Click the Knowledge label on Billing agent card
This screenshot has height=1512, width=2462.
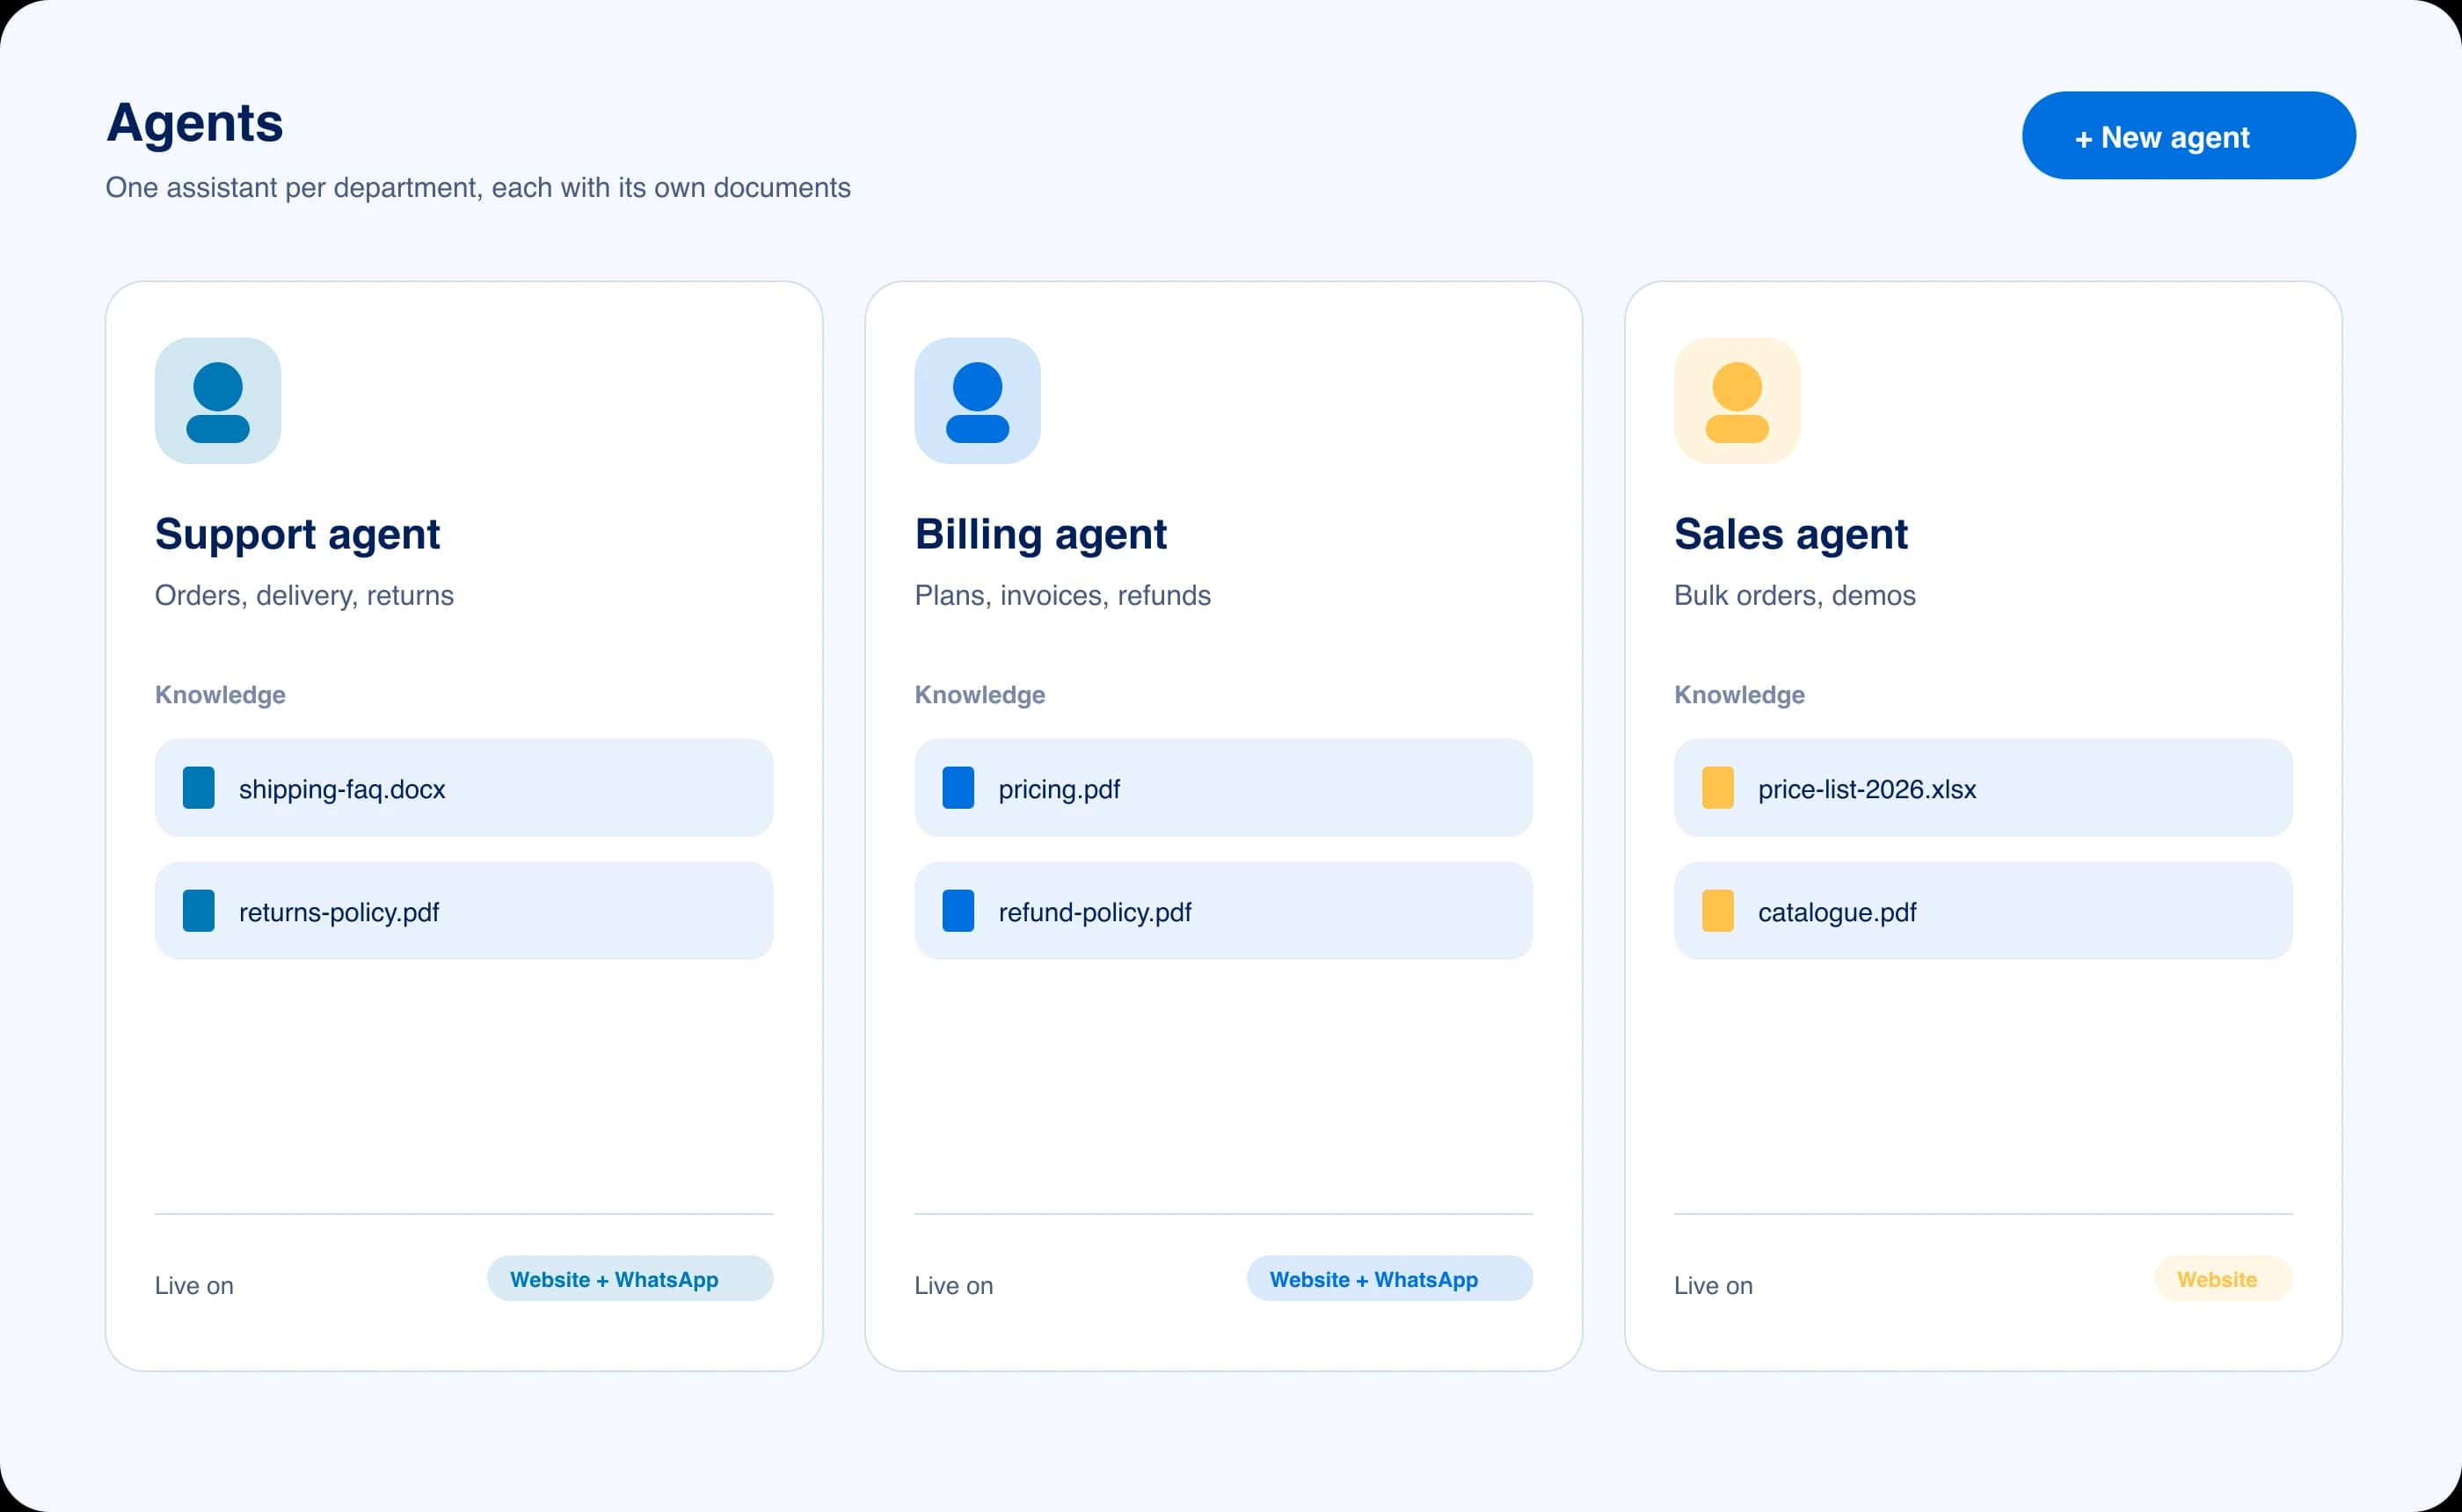[980, 694]
